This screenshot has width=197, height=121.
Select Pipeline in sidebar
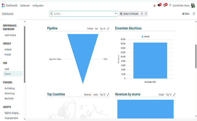coord(13,74)
